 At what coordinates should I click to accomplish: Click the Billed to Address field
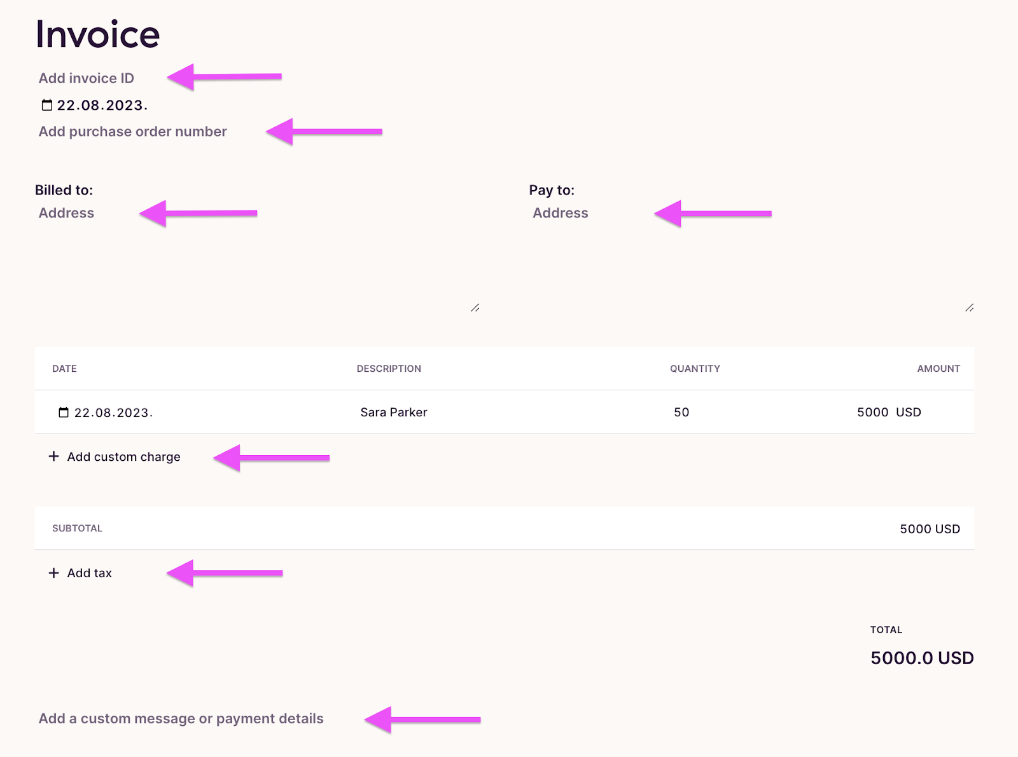pyautogui.click(x=66, y=213)
